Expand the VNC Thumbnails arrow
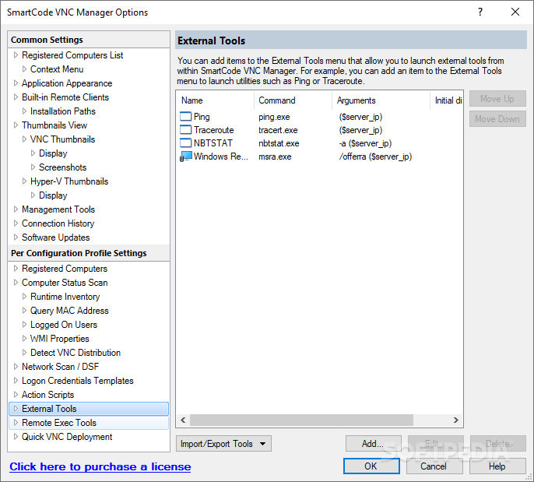The height and width of the screenshot is (482, 534). point(24,139)
